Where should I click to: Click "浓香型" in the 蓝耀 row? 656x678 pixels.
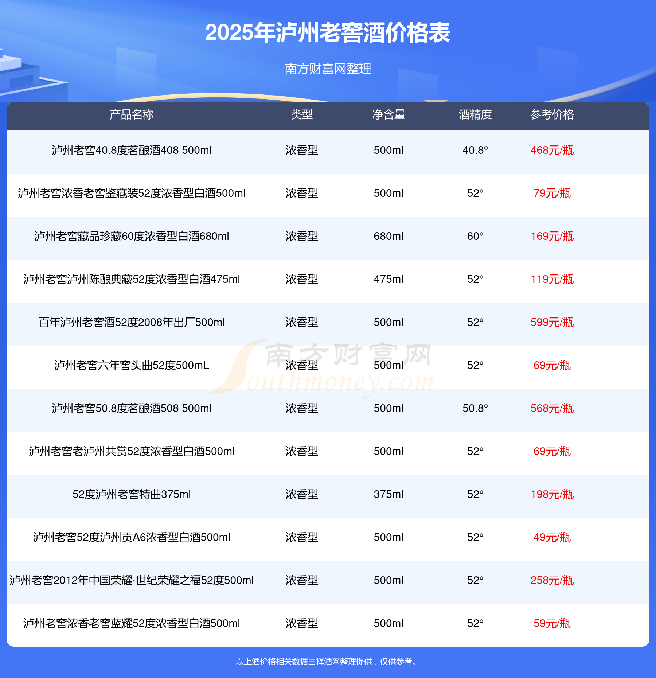tap(302, 623)
